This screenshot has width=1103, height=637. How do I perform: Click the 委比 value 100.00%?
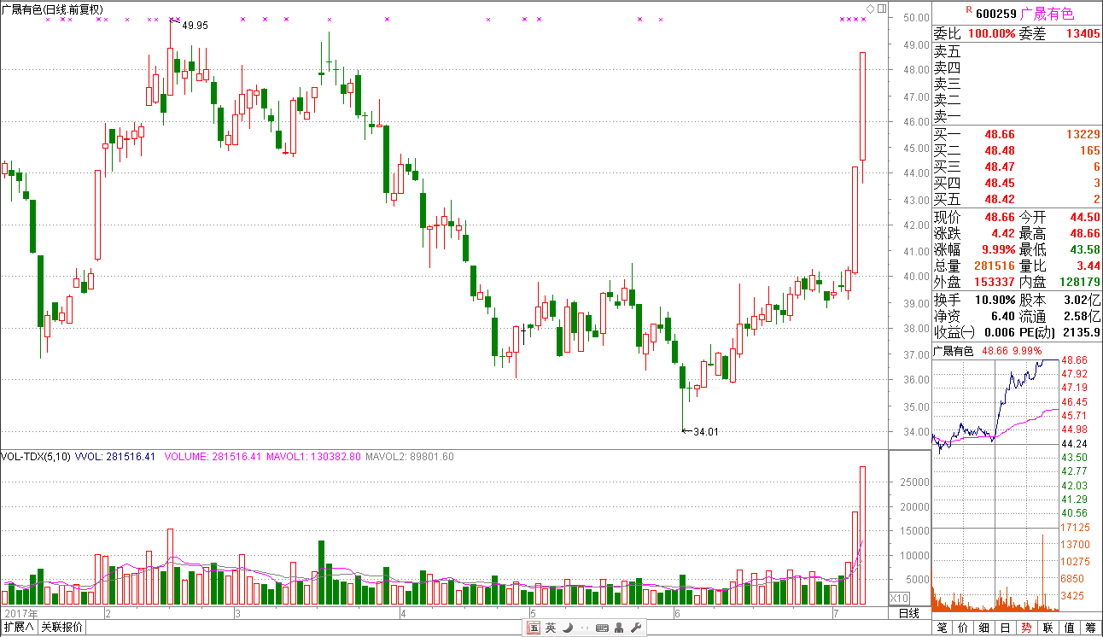point(991,33)
